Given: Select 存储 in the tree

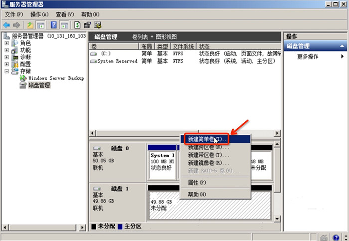Looking at the screenshot, I should tap(25, 71).
